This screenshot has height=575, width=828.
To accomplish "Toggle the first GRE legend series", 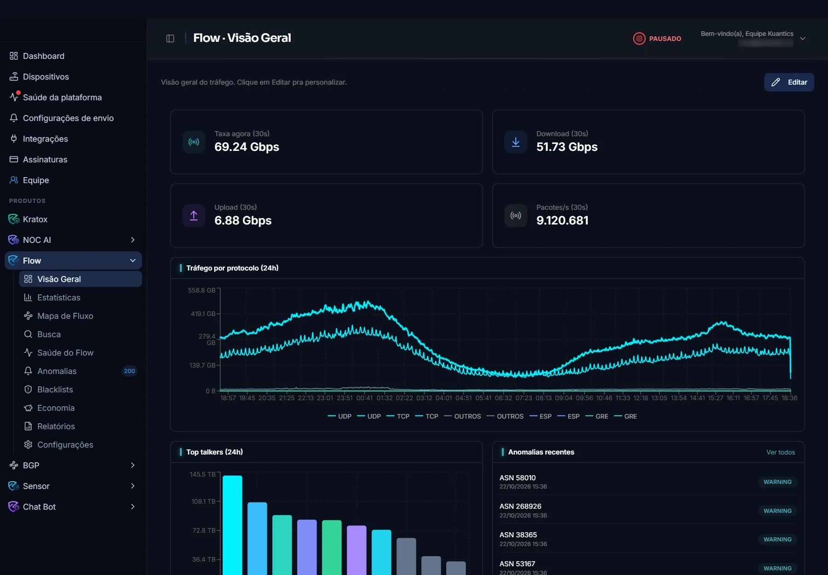I will pyautogui.click(x=597, y=416).
